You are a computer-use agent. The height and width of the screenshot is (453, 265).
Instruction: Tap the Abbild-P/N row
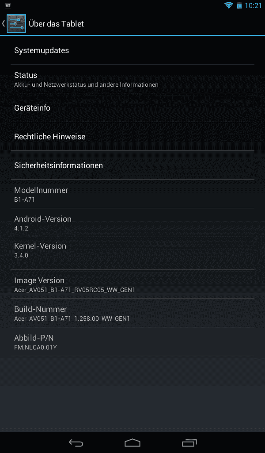point(132,342)
